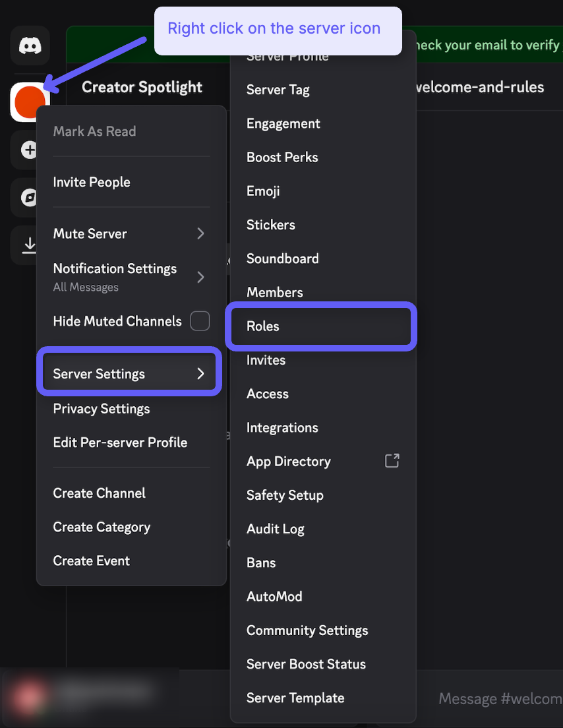Select Invite People from context menu
The height and width of the screenshot is (728, 563).
(92, 182)
